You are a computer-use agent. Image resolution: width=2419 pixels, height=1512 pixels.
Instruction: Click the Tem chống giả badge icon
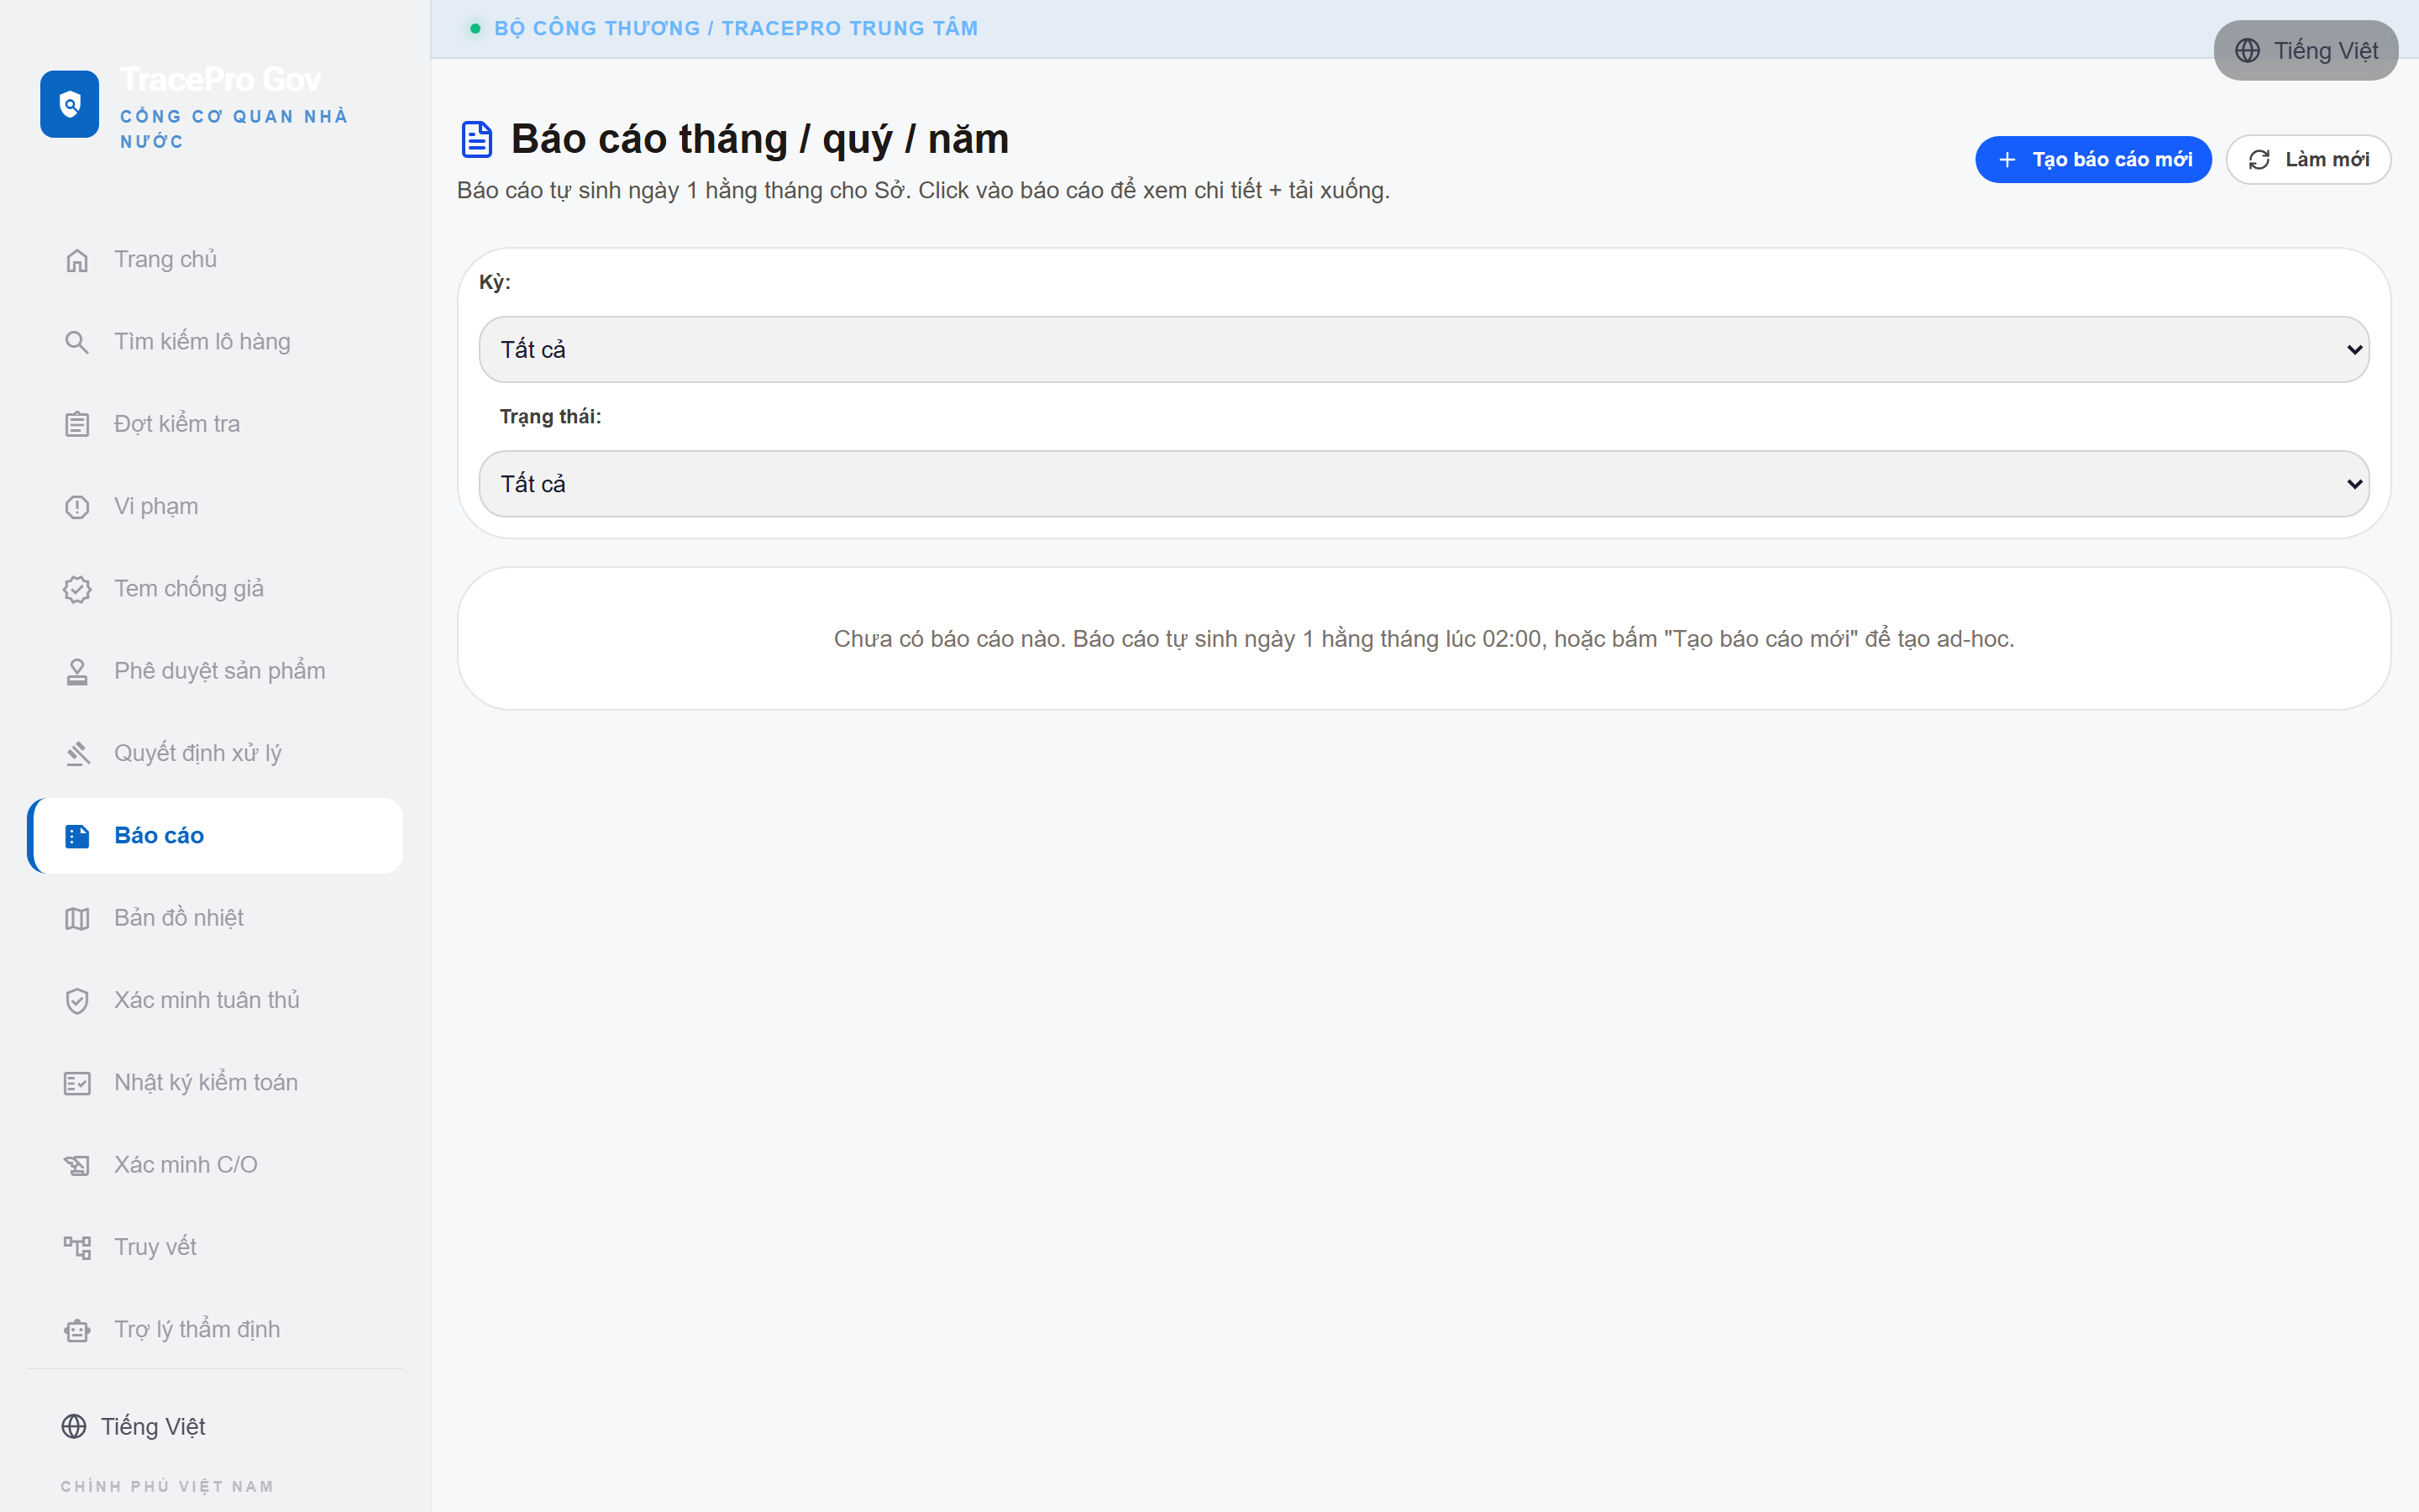click(x=77, y=589)
